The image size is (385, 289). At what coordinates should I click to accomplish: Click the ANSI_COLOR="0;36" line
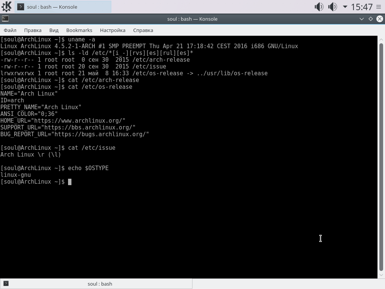tap(29, 114)
